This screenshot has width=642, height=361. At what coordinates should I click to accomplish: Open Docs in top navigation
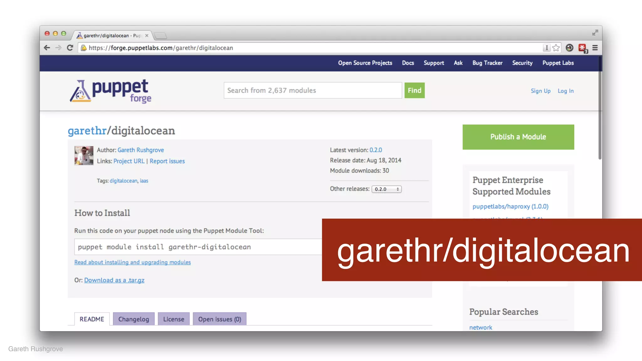pyautogui.click(x=408, y=63)
